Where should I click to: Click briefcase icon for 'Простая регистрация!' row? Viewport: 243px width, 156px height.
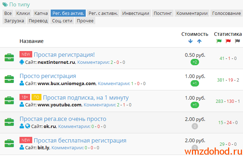(x=9, y=57)
